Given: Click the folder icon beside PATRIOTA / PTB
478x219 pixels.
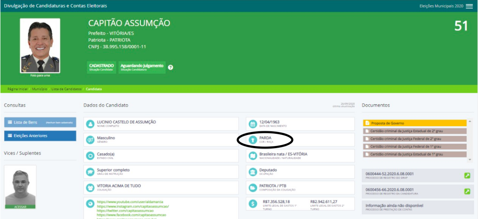Looking at the screenshot, I should (x=253, y=188).
